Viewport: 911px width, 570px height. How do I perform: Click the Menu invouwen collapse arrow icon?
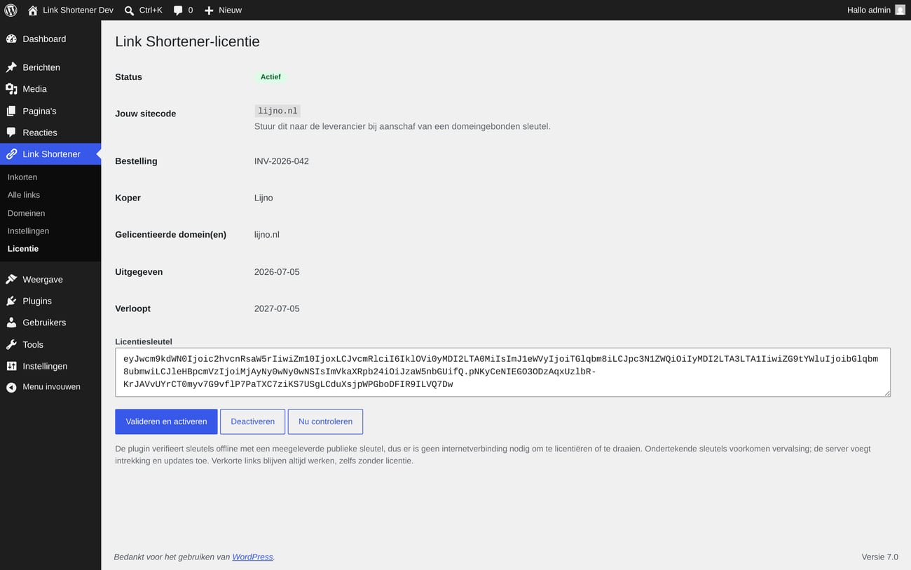click(11, 387)
